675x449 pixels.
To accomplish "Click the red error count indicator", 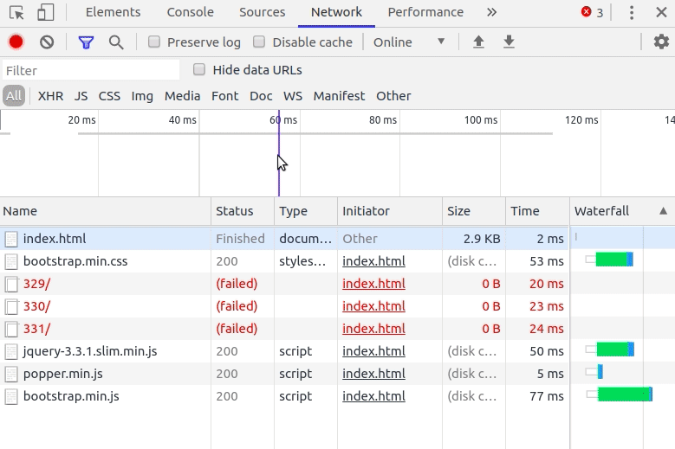I will (592, 12).
